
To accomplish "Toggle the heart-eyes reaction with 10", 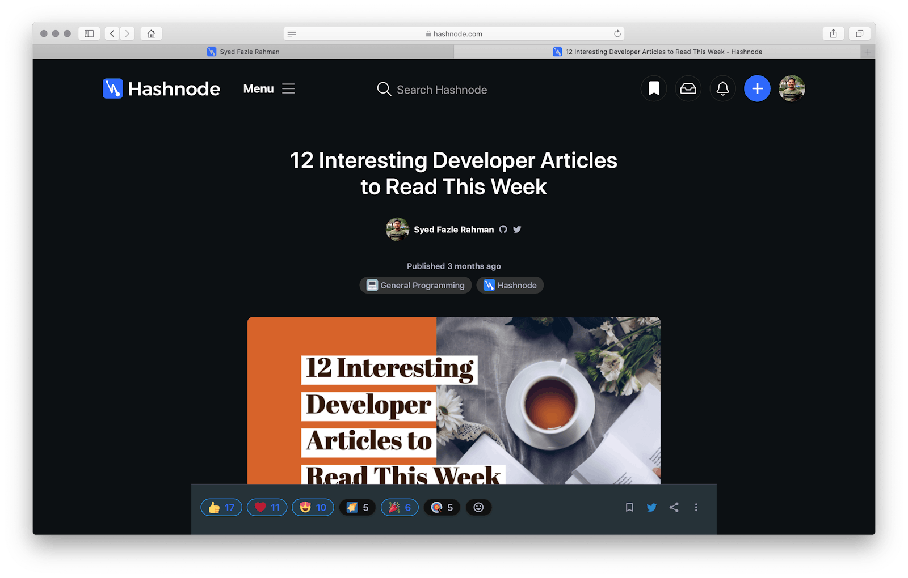I will pos(313,507).
